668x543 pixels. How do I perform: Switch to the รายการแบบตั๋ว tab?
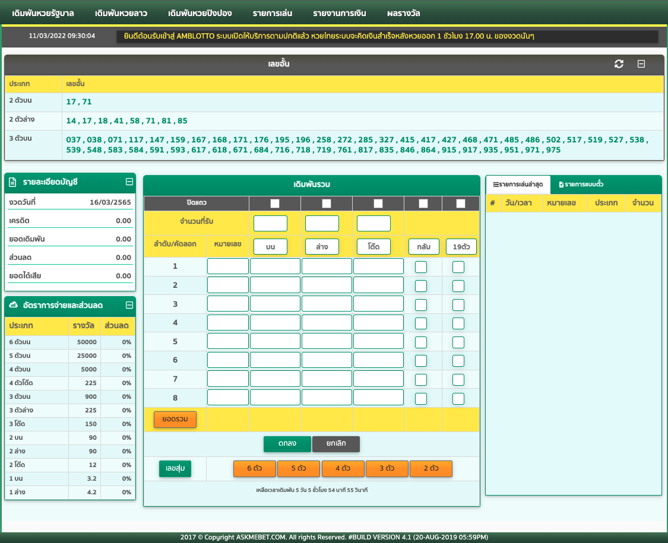click(581, 185)
